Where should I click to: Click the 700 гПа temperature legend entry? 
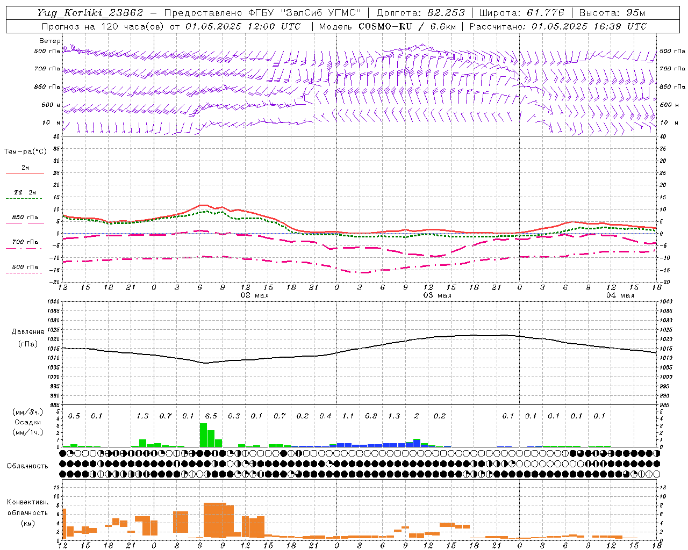tap(25, 242)
